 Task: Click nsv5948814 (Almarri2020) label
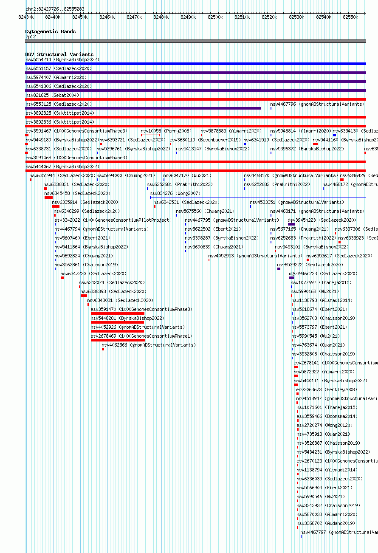coord(301,131)
